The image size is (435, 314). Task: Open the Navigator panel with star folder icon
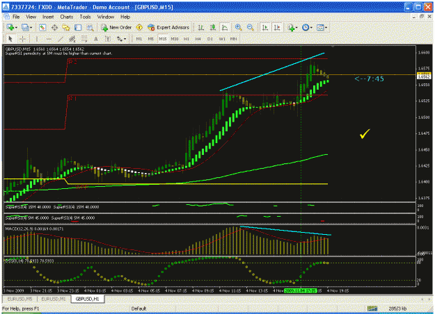66,27
